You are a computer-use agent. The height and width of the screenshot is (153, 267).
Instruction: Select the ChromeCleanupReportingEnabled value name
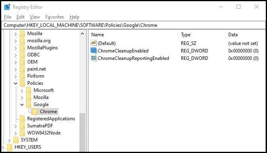pyautogui.click(x=133, y=58)
